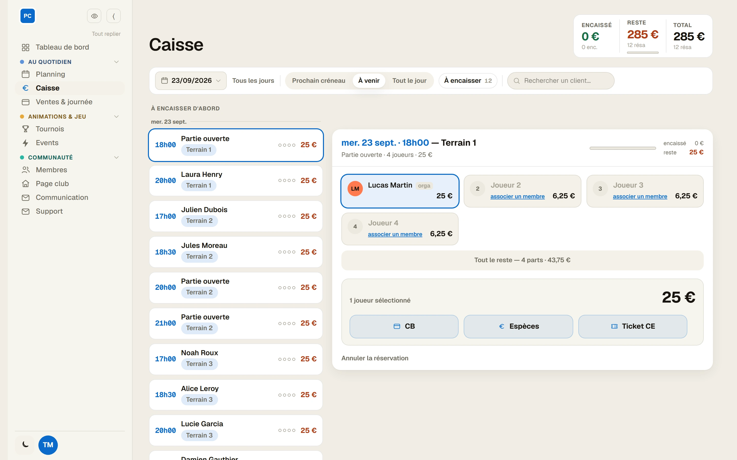Click associer un membre for Joueur 2
Image resolution: width=737 pixels, height=460 pixels.
coord(517,197)
